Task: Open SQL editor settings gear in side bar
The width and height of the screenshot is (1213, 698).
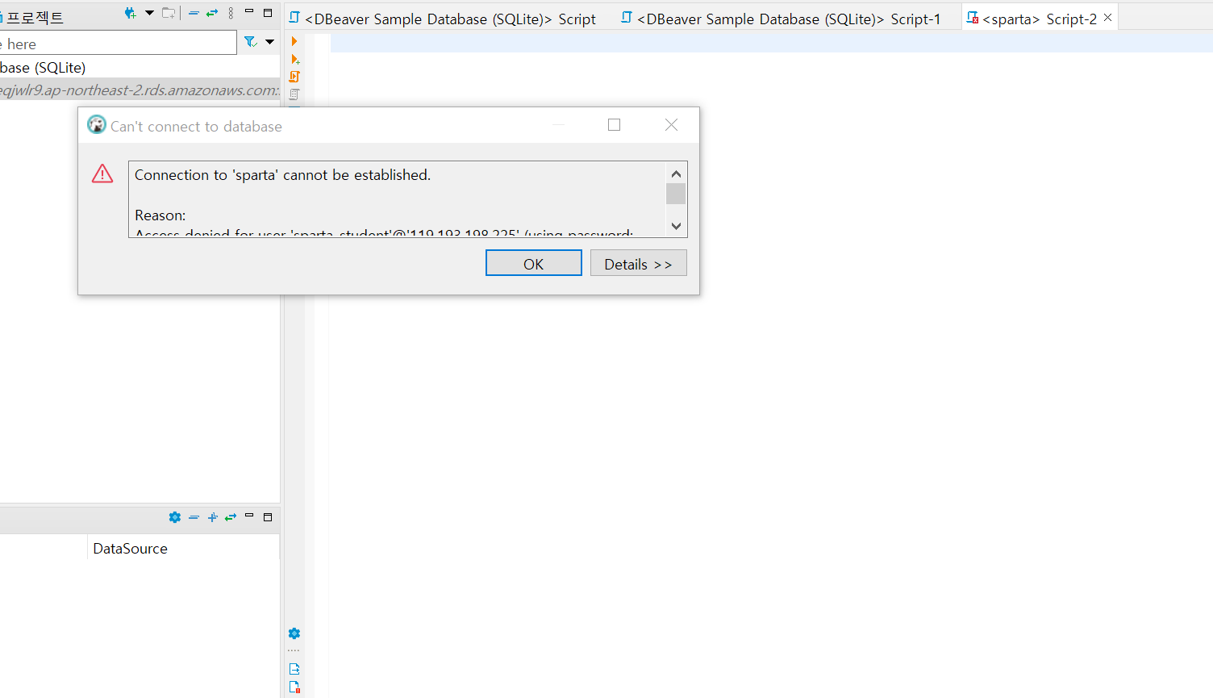Action: click(294, 633)
